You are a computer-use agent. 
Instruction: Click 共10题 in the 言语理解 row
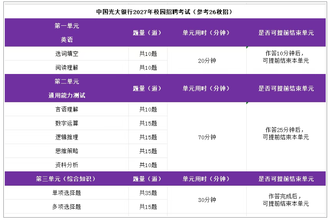(x=148, y=109)
